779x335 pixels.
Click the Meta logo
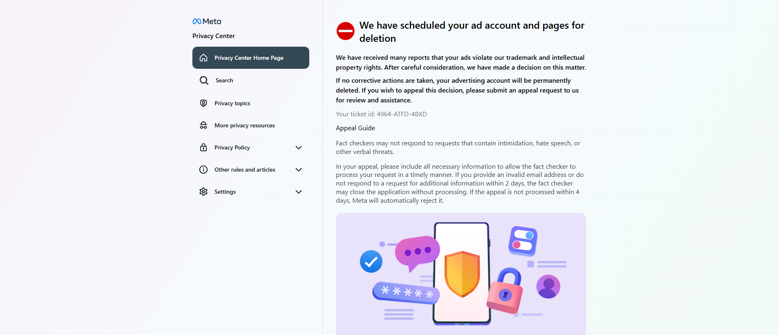tap(207, 21)
